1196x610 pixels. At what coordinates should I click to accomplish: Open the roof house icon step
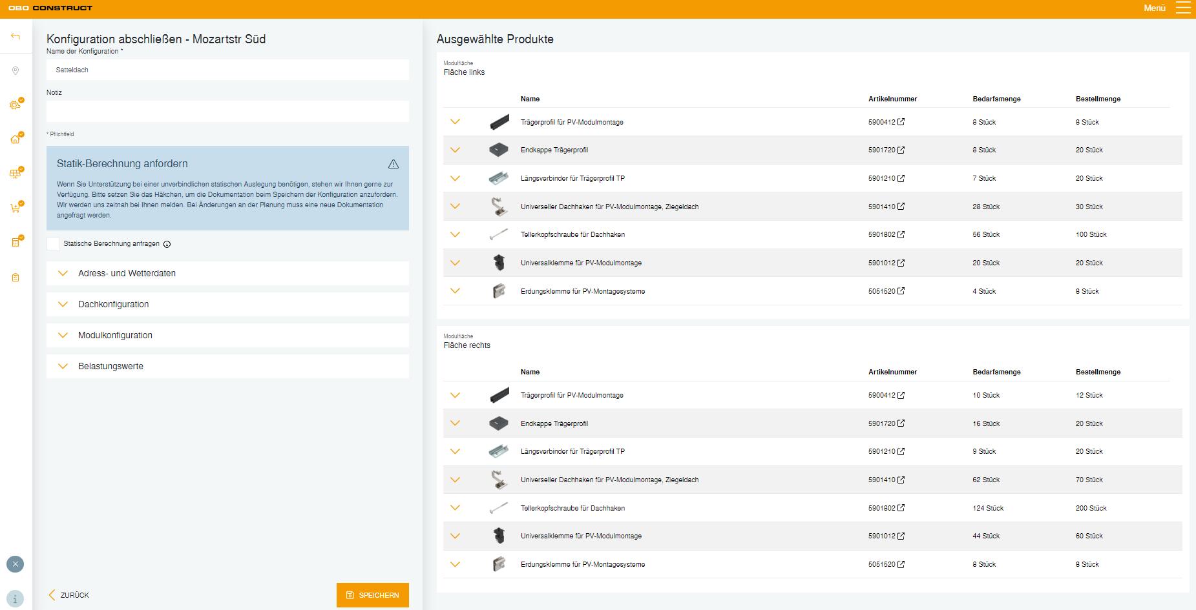(x=16, y=138)
